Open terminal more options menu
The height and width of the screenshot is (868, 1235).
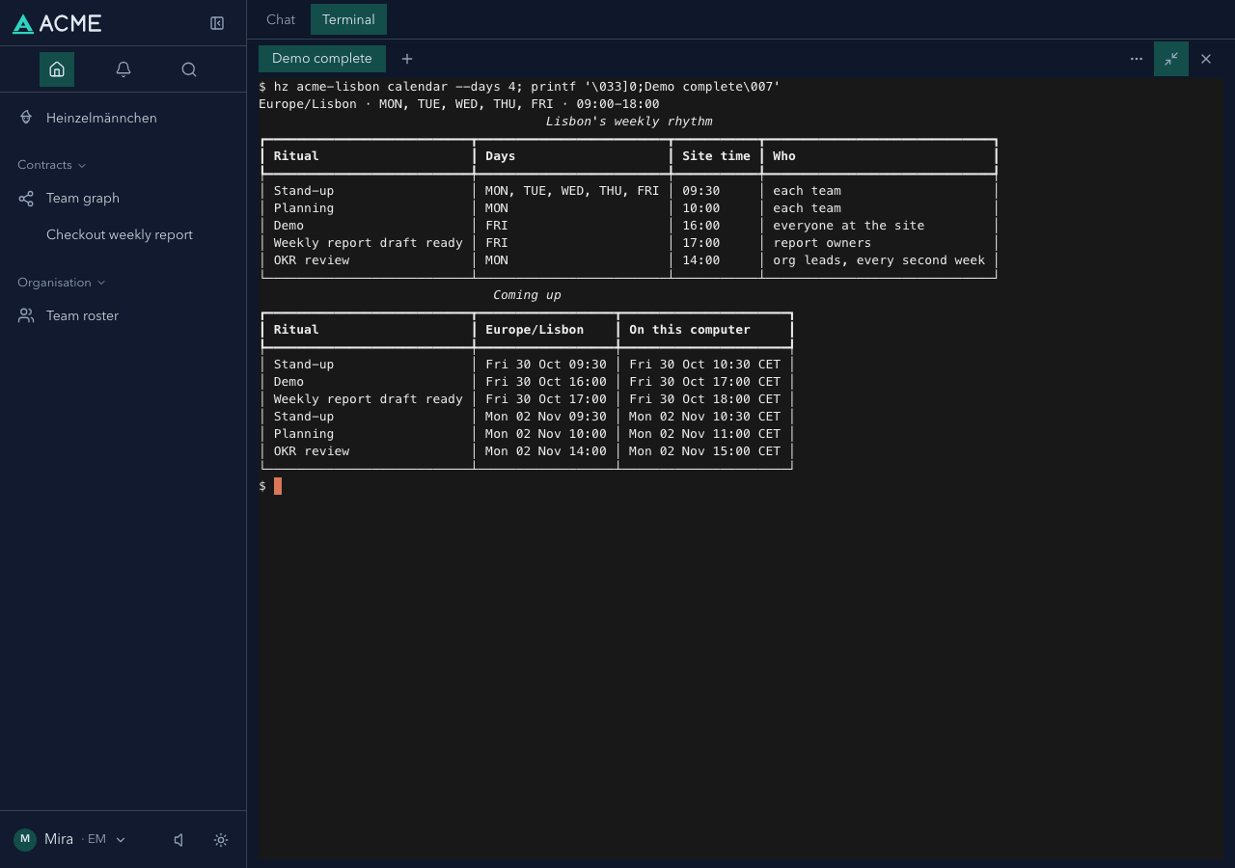click(x=1137, y=59)
